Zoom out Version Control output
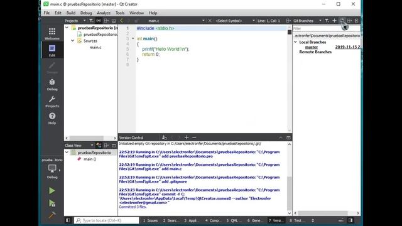 coord(194,137)
